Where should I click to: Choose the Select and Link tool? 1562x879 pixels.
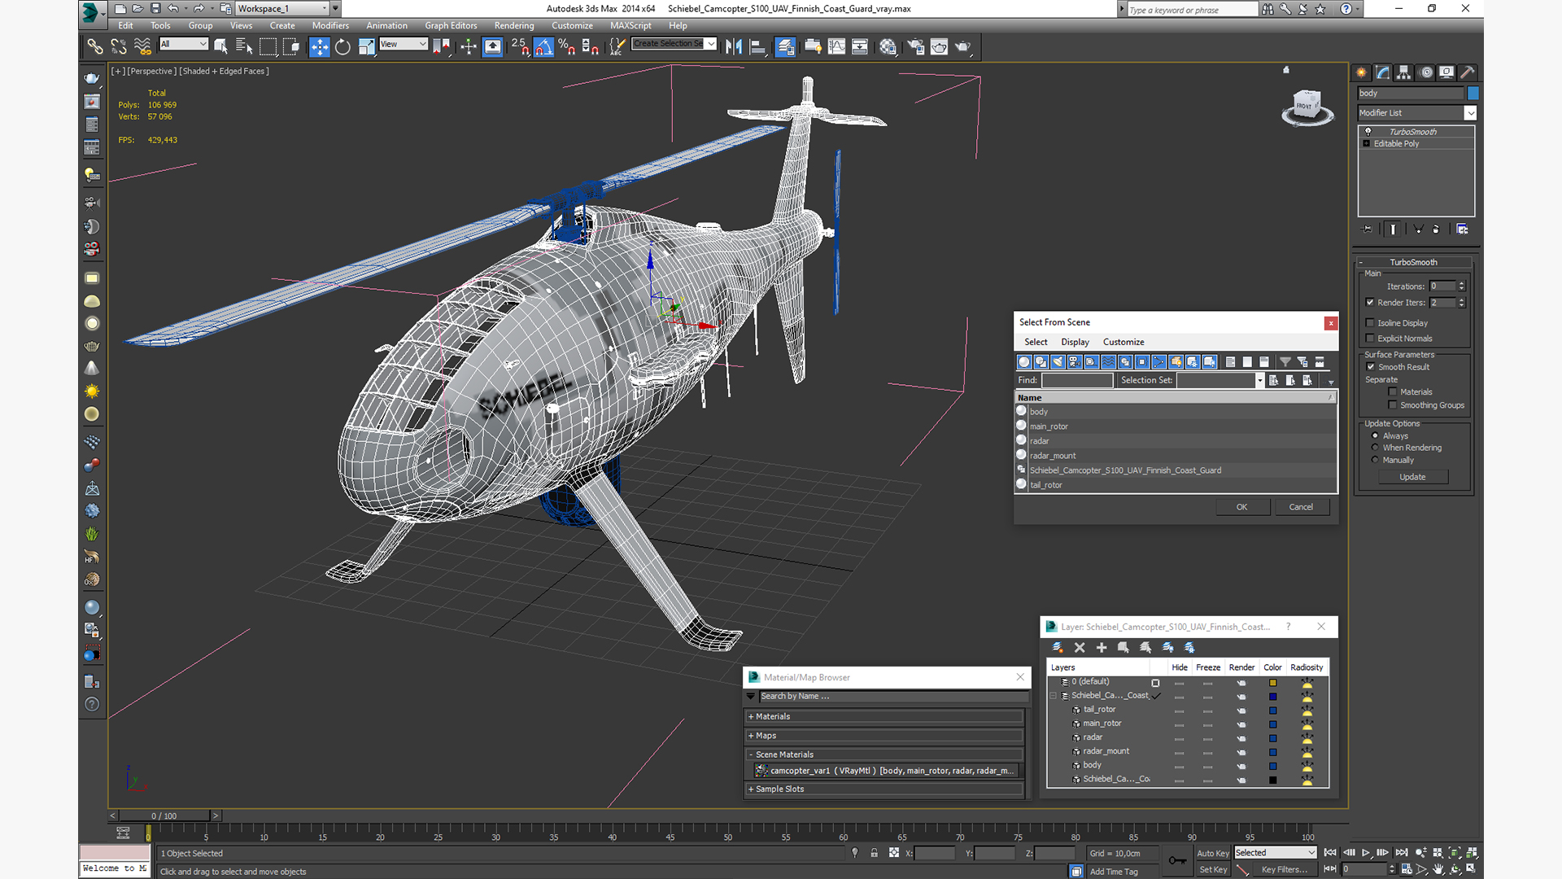95,46
